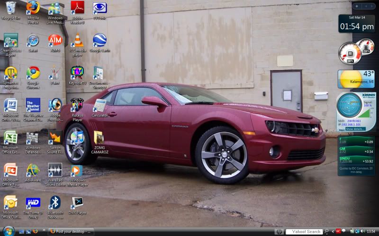This screenshot has width=379, height=236.
Task: Open the ZOMG CAMAROZ folder
Action: pos(99,138)
